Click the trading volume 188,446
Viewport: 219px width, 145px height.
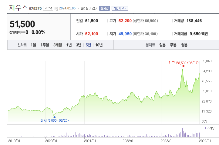click(x=194, y=21)
